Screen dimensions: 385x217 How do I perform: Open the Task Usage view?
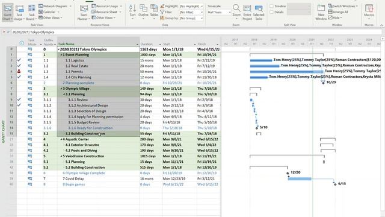(x=19, y=12)
